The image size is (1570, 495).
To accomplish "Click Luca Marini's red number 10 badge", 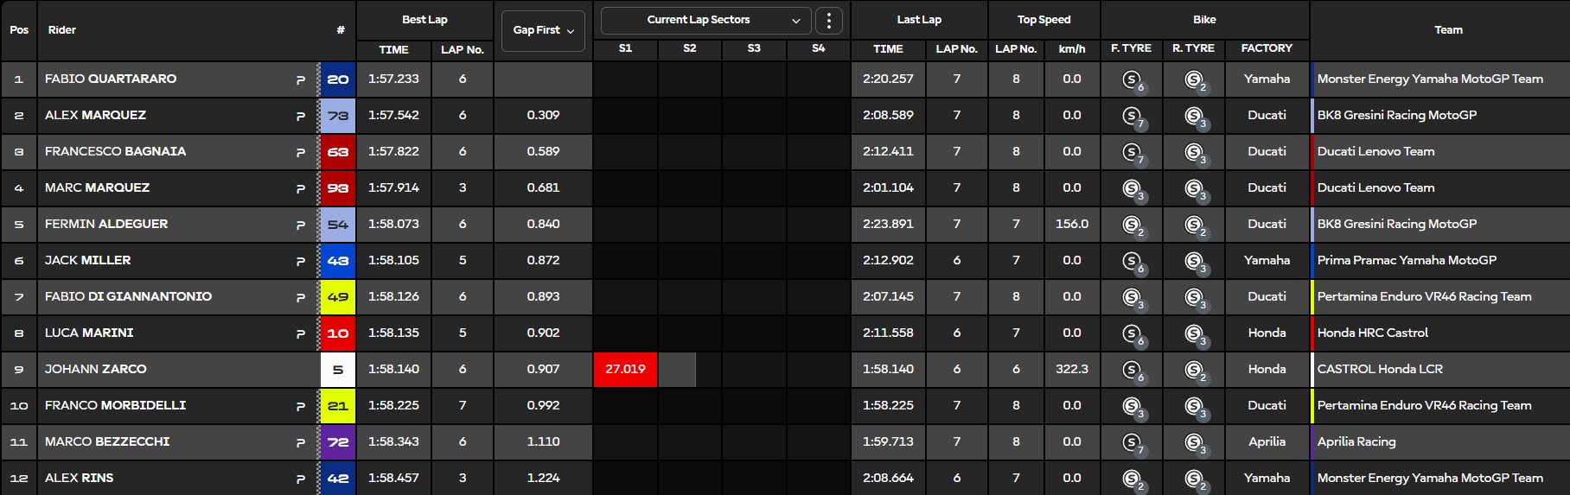I will (338, 333).
